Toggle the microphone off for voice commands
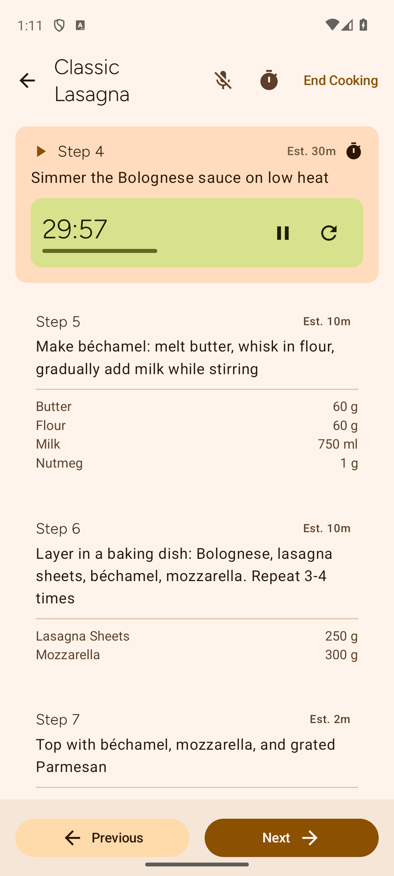Image resolution: width=394 pixels, height=876 pixels. [224, 80]
